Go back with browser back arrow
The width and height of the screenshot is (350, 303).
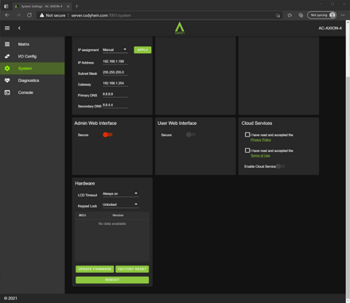(7, 15)
